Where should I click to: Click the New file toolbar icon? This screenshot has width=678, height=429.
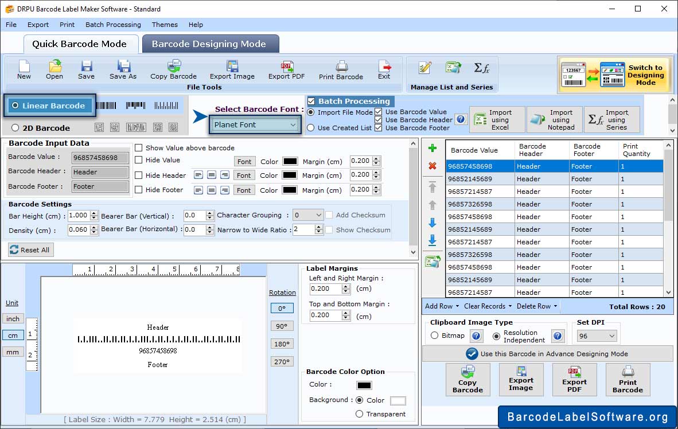[x=24, y=69]
